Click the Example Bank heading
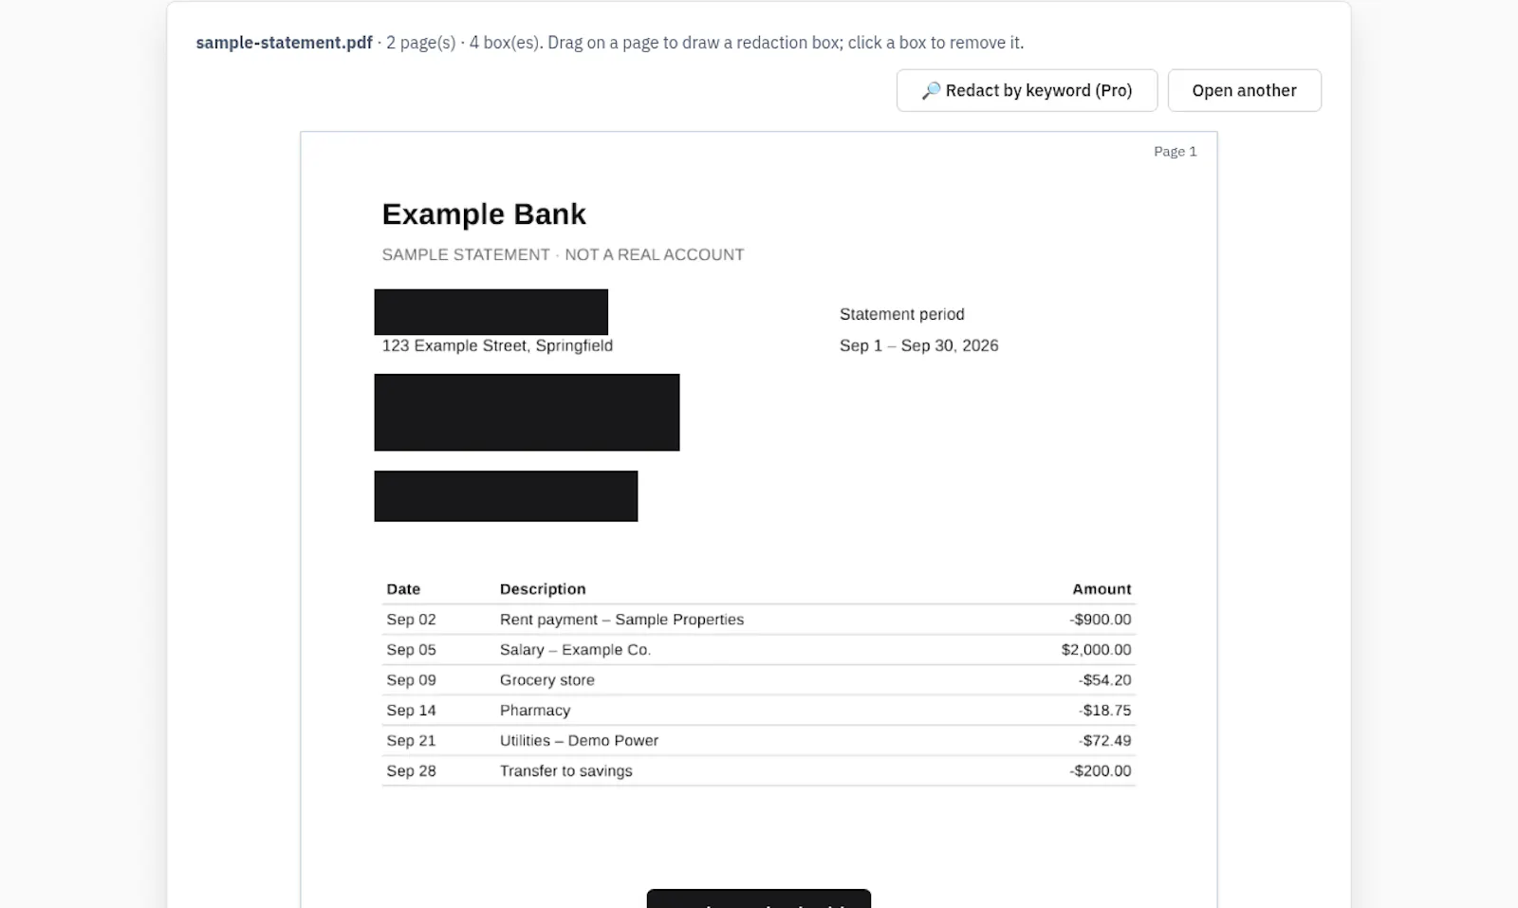The image size is (1518, 908). point(484,214)
